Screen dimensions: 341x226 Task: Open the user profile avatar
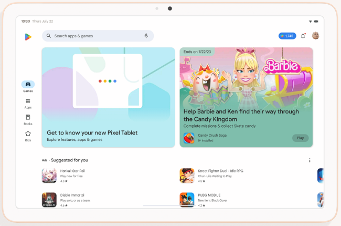[316, 36]
